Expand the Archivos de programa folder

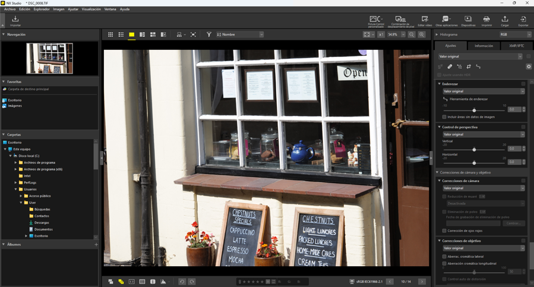pos(15,162)
